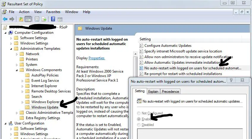Collapse the Windows Components node
The width and height of the screenshot is (252, 139).
tap(17, 70)
